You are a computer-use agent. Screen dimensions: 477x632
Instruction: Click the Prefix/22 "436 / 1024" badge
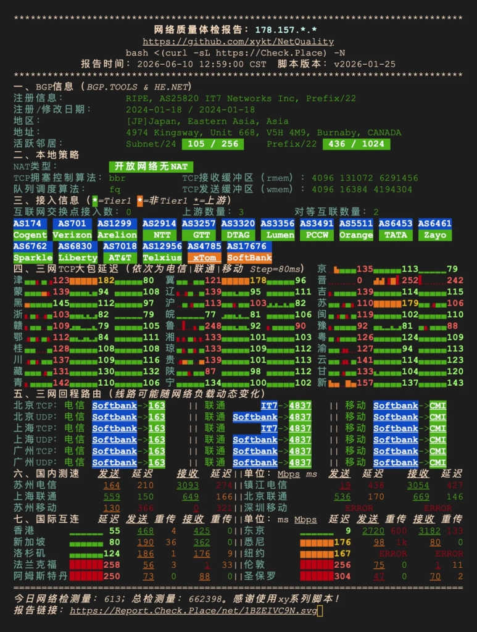click(x=356, y=144)
